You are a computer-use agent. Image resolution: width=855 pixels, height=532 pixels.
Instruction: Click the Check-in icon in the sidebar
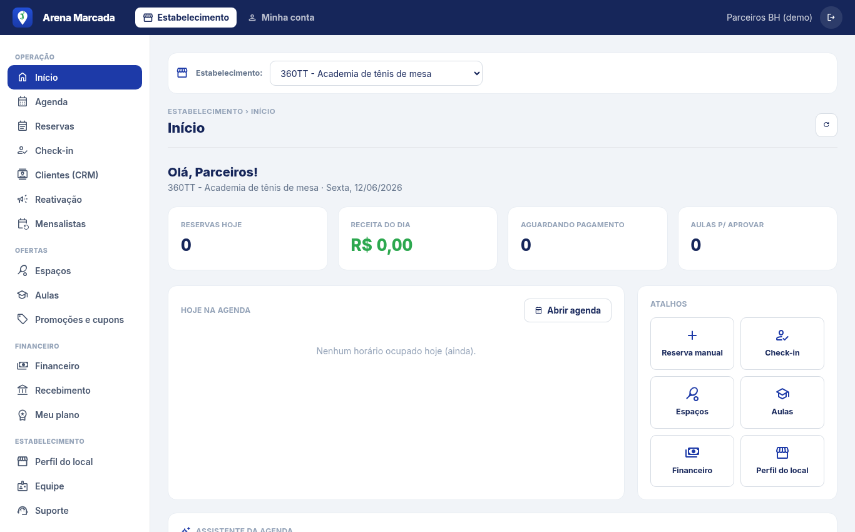[23, 151]
